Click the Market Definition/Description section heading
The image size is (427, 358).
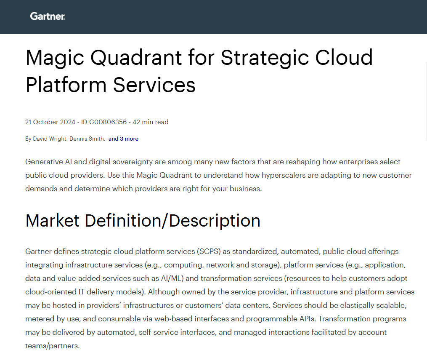tap(143, 221)
